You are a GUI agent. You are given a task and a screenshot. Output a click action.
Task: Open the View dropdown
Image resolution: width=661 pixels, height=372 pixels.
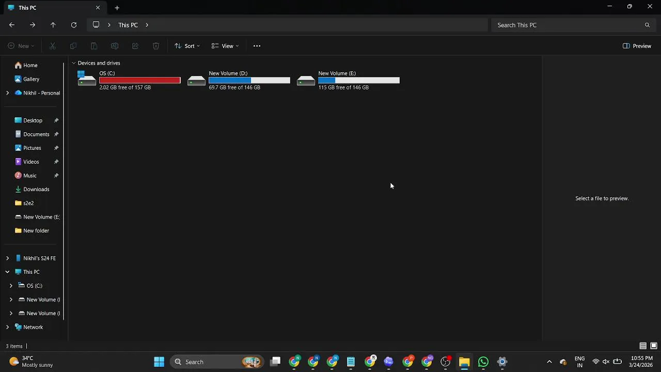tap(225, 46)
